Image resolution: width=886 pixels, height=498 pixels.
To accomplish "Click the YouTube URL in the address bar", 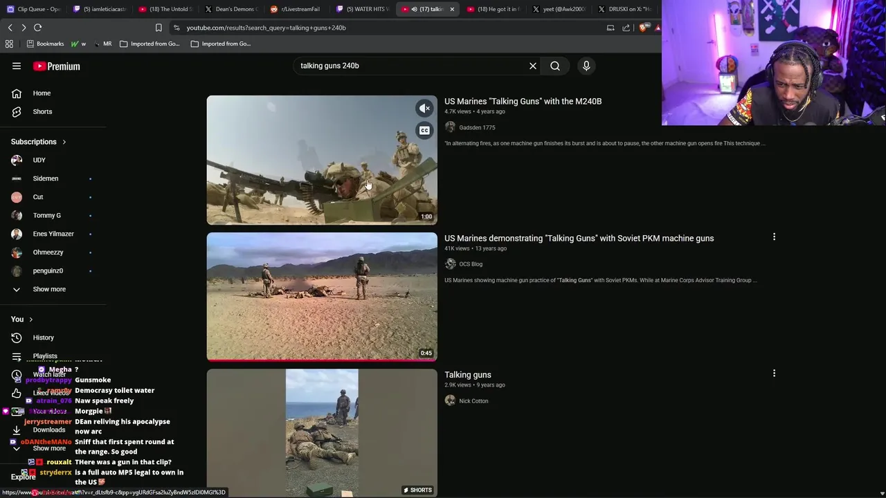I will [x=266, y=28].
